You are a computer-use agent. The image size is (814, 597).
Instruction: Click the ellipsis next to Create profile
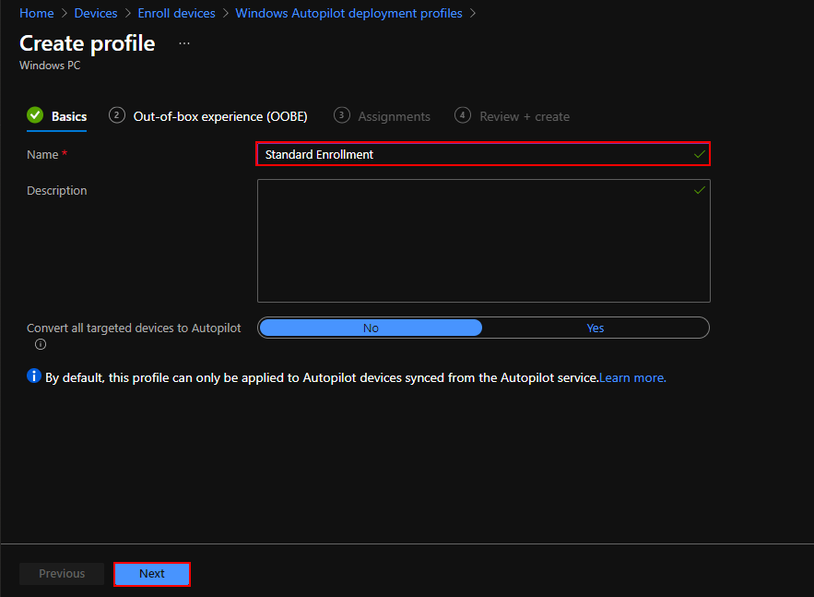point(183,42)
